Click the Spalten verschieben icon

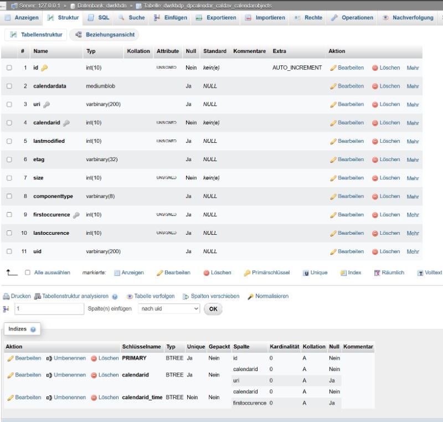click(x=186, y=296)
